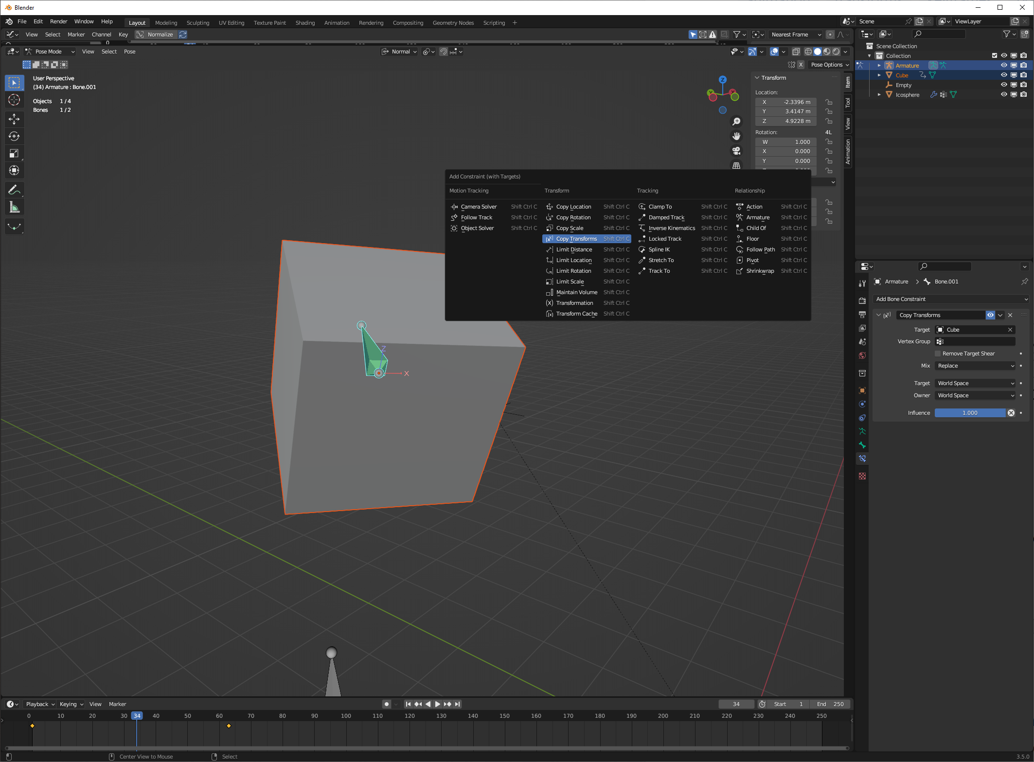Expand the Armature tree item
Viewport: 1034px width, 762px height.
coord(879,65)
